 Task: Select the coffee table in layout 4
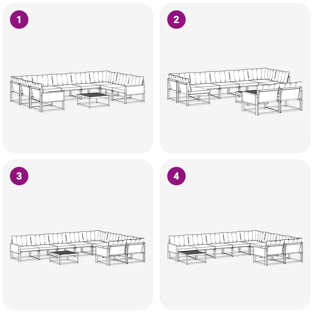[x=192, y=257]
